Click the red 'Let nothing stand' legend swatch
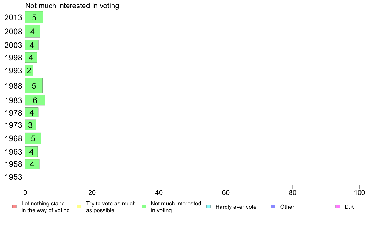The image size is (368, 228). tap(15, 207)
